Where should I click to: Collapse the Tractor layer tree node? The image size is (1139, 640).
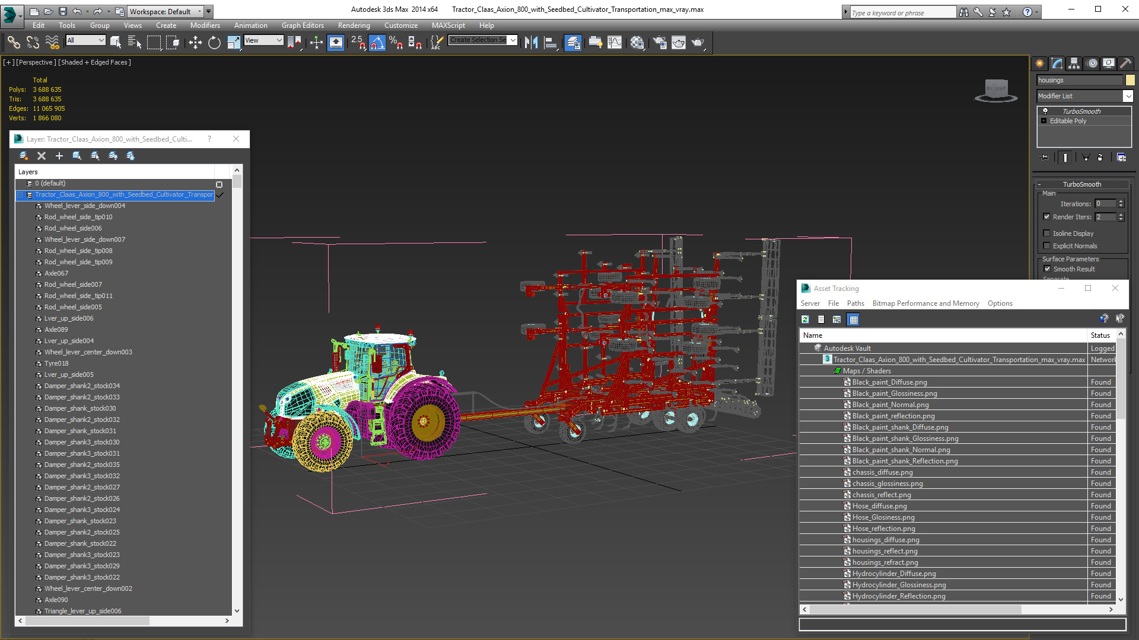[20, 195]
